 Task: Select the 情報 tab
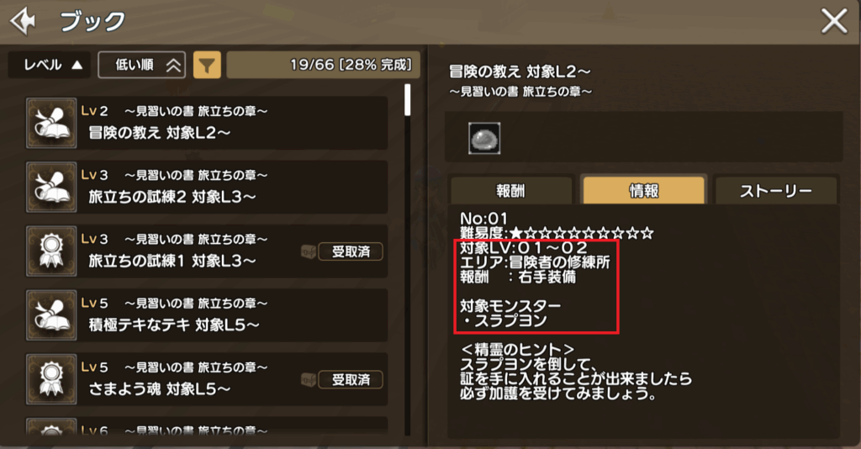pos(643,191)
